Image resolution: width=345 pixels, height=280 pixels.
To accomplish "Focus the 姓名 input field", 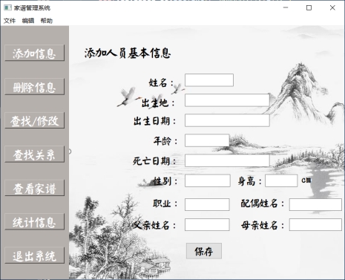I will coord(209,80).
